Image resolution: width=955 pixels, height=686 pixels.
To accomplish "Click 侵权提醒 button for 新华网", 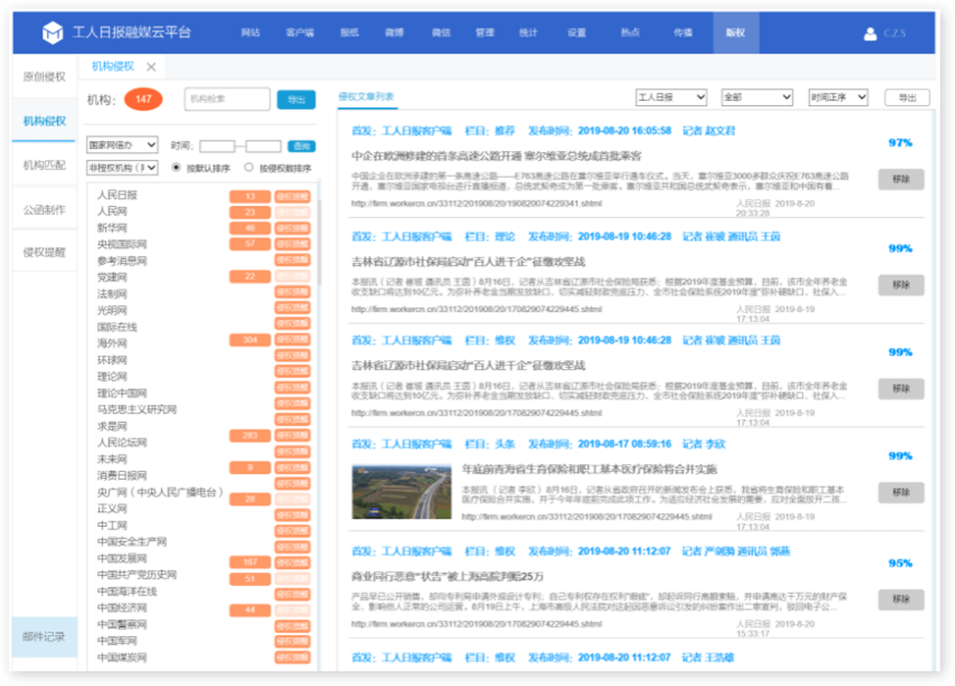I will point(292,229).
